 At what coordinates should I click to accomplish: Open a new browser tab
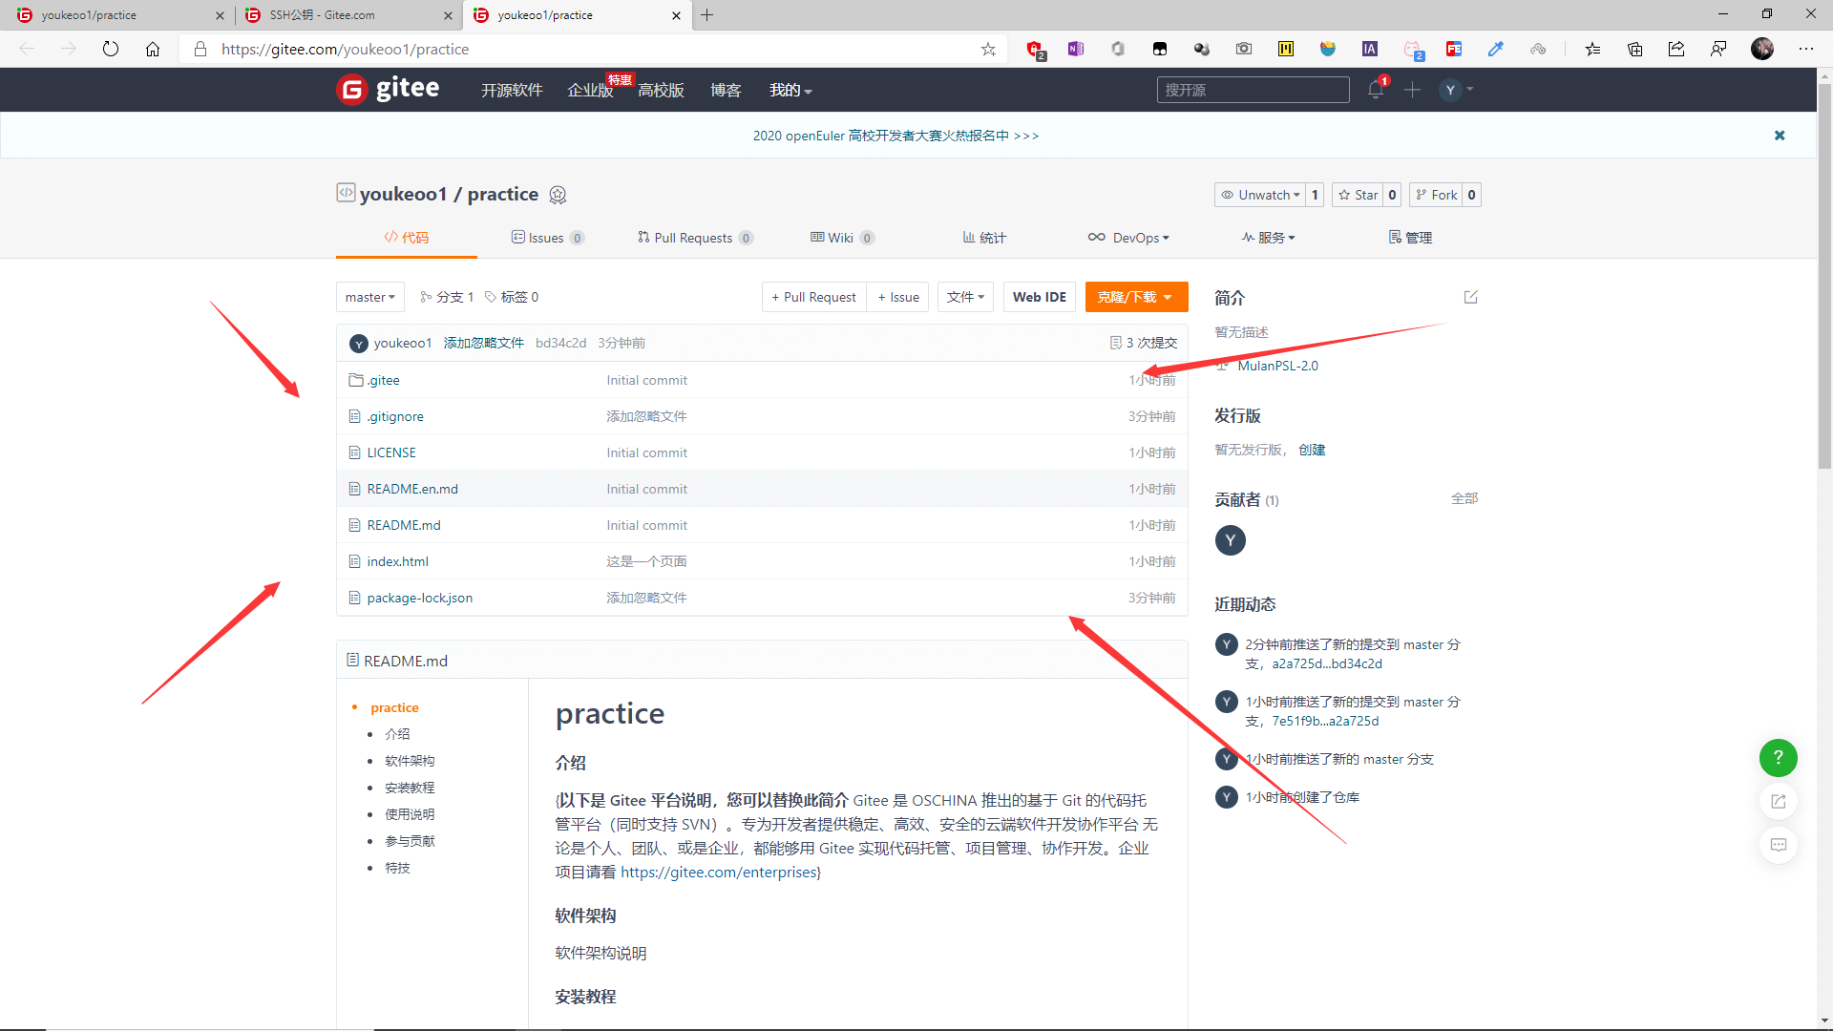click(x=707, y=14)
